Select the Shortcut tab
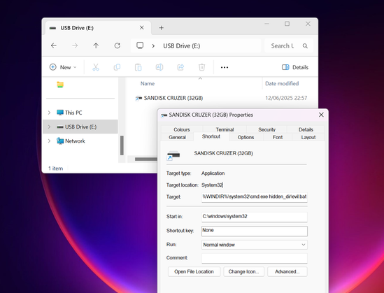Viewport: 384px width, 293px height. click(x=211, y=136)
